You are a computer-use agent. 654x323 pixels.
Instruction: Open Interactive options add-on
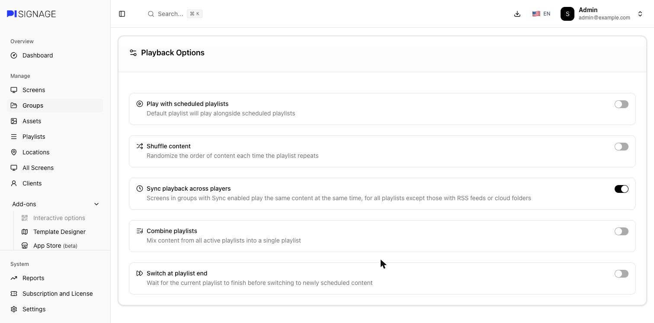coord(61,218)
